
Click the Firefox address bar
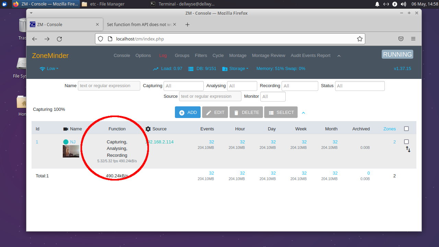tap(230, 39)
